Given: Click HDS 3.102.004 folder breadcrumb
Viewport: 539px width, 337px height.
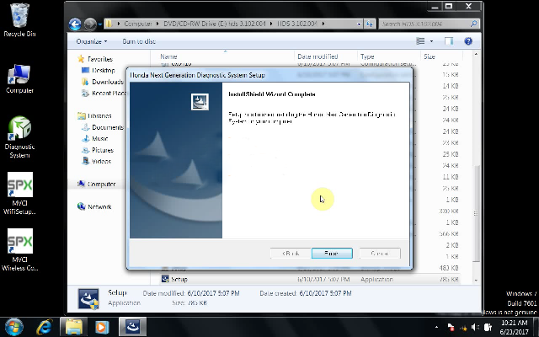Looking at the screenshot, I should pos(297,24).
